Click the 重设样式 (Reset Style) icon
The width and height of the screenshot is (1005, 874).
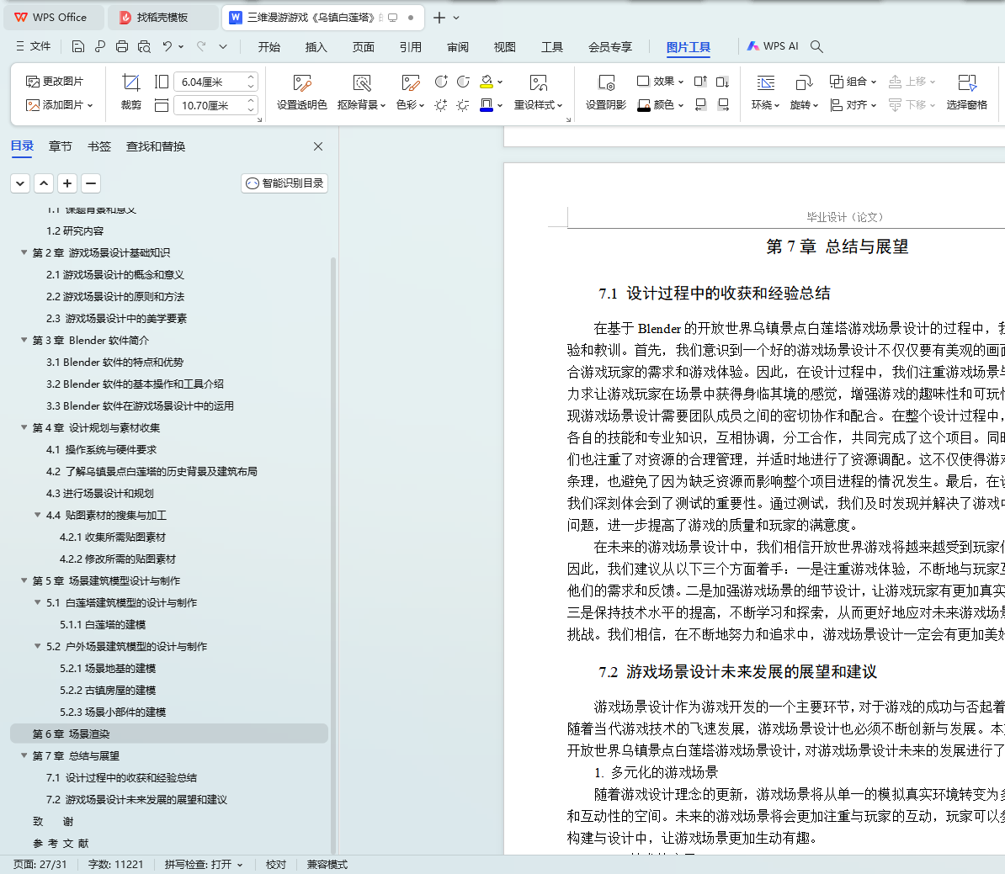(x=539, y=82)
